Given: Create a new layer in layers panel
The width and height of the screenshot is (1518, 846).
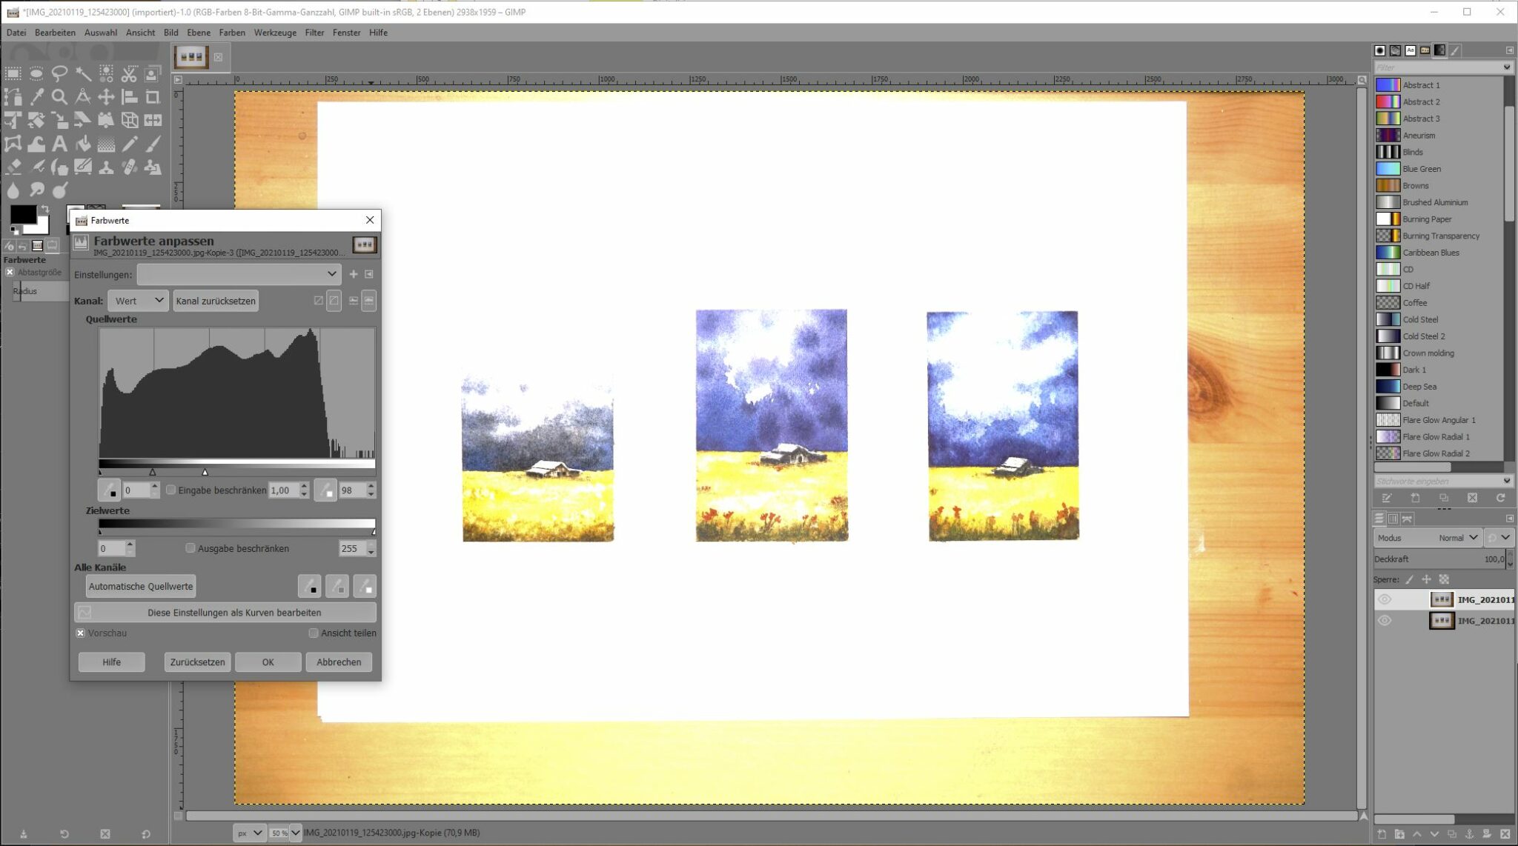Looking at the screenshot, I should tap(1382, 834).
